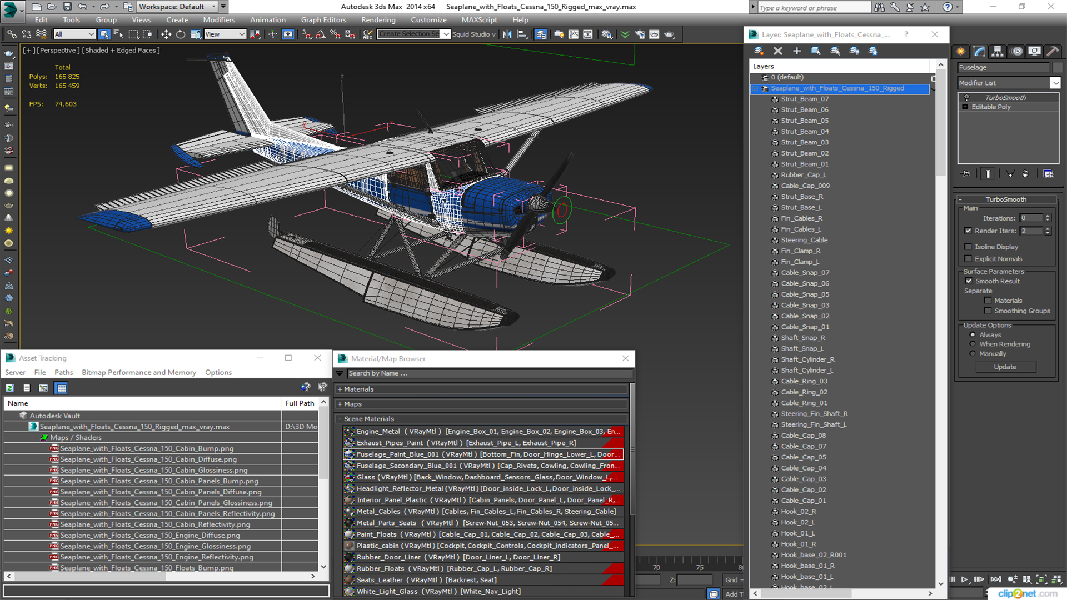Image resolution: width=1067 pixels, height=600 pixels.
Task: Toggle the Angle Snap icon
Action: point(321,34)
